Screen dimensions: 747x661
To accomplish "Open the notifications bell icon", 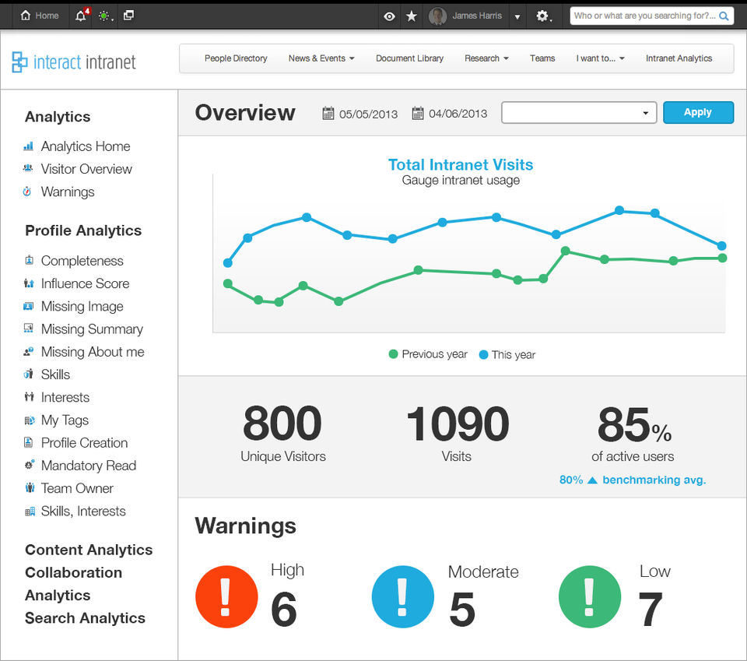I will [x=80, y=16].
